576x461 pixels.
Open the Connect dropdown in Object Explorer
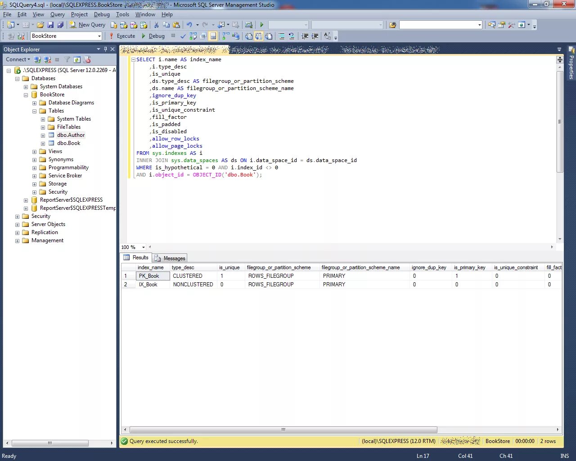click(x=18, y=59)
